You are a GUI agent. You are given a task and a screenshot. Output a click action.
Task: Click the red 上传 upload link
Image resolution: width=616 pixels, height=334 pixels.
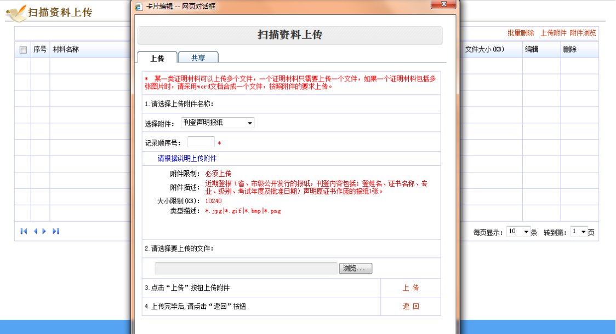[411, 287]
